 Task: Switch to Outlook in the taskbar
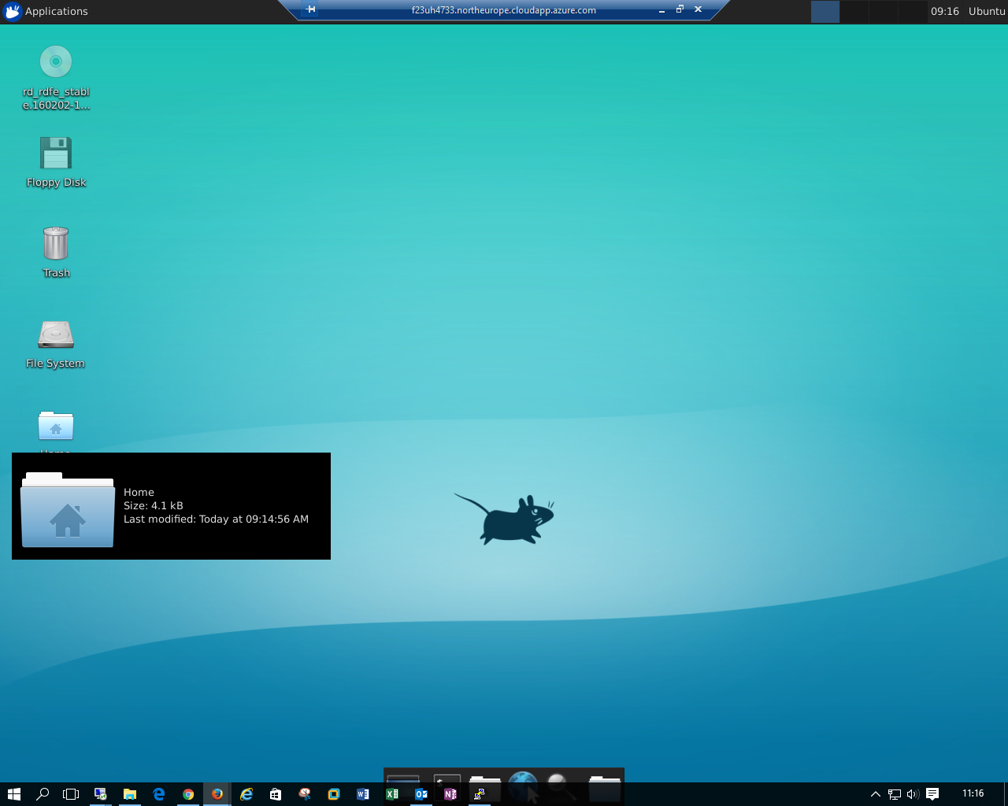(421, 794)
